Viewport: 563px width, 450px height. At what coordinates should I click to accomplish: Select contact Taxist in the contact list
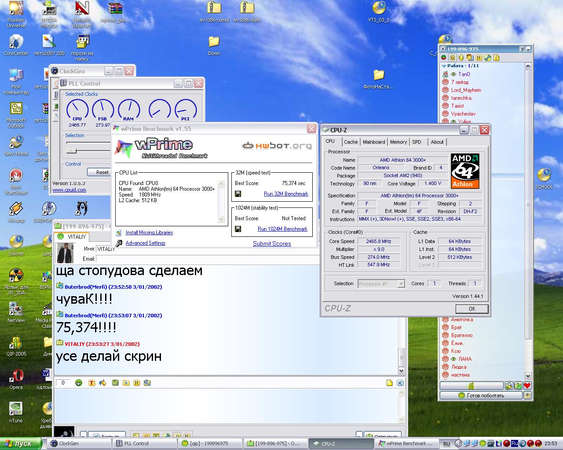click(x=457, y=106)
